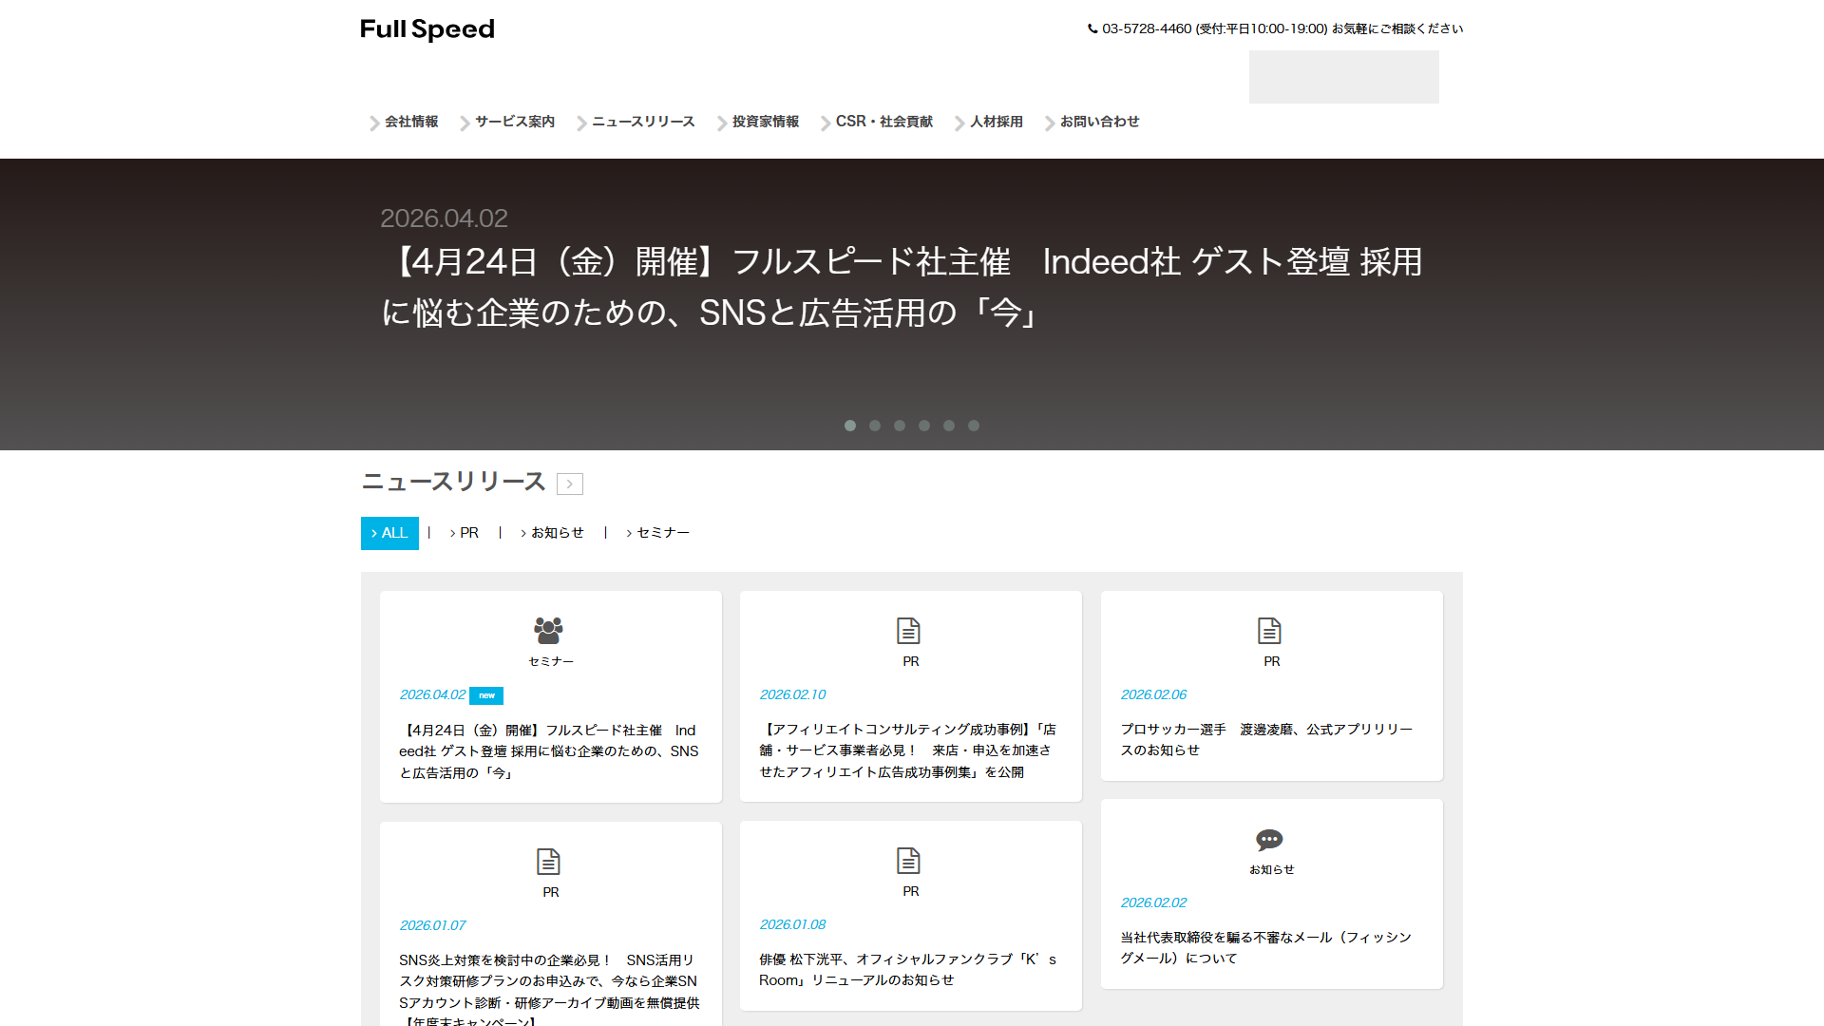Click the seminar group icon on first card
Screen dimensions: 1824x1026
548,630
